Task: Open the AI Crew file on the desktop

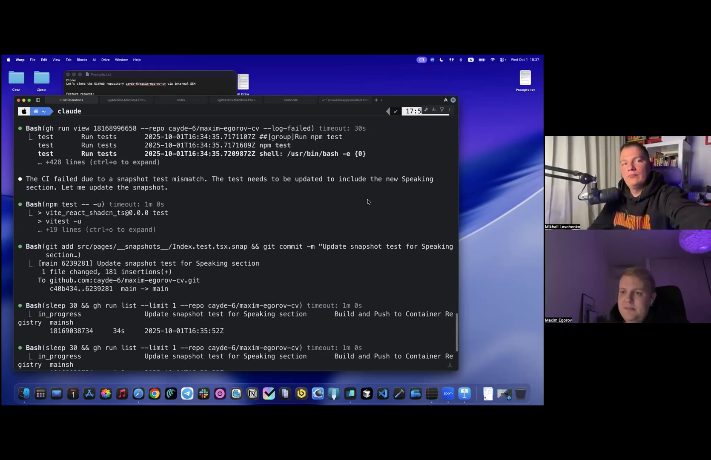Action: tap(243, 84)
